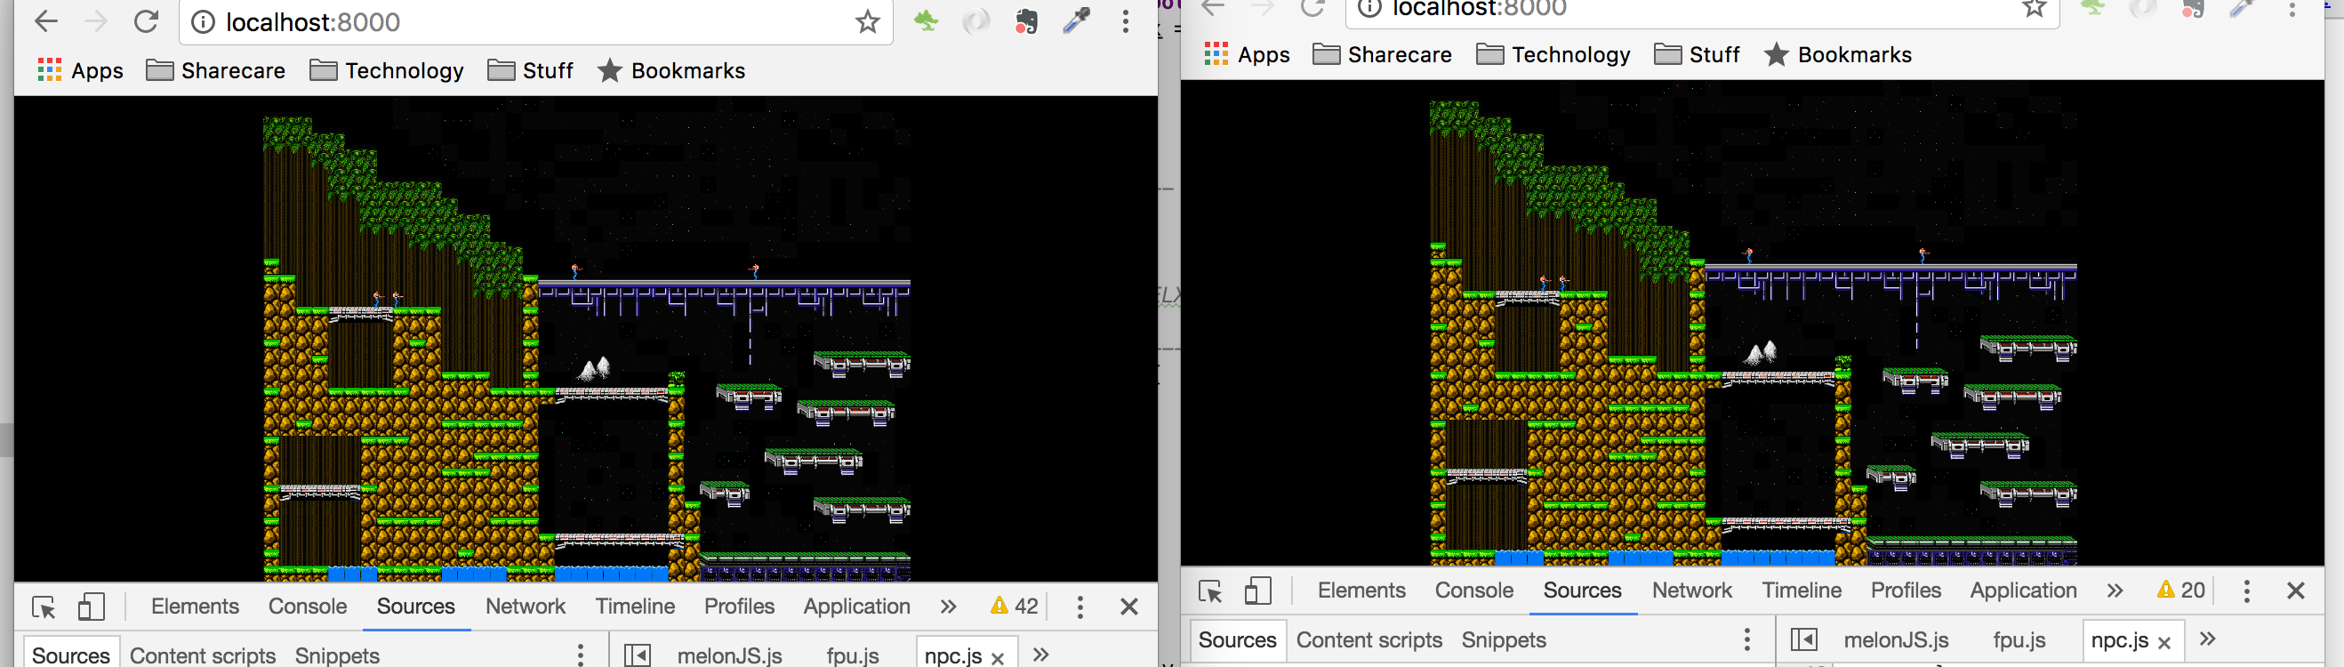Open Evernote extension in left window

[x=1026, y=21]
